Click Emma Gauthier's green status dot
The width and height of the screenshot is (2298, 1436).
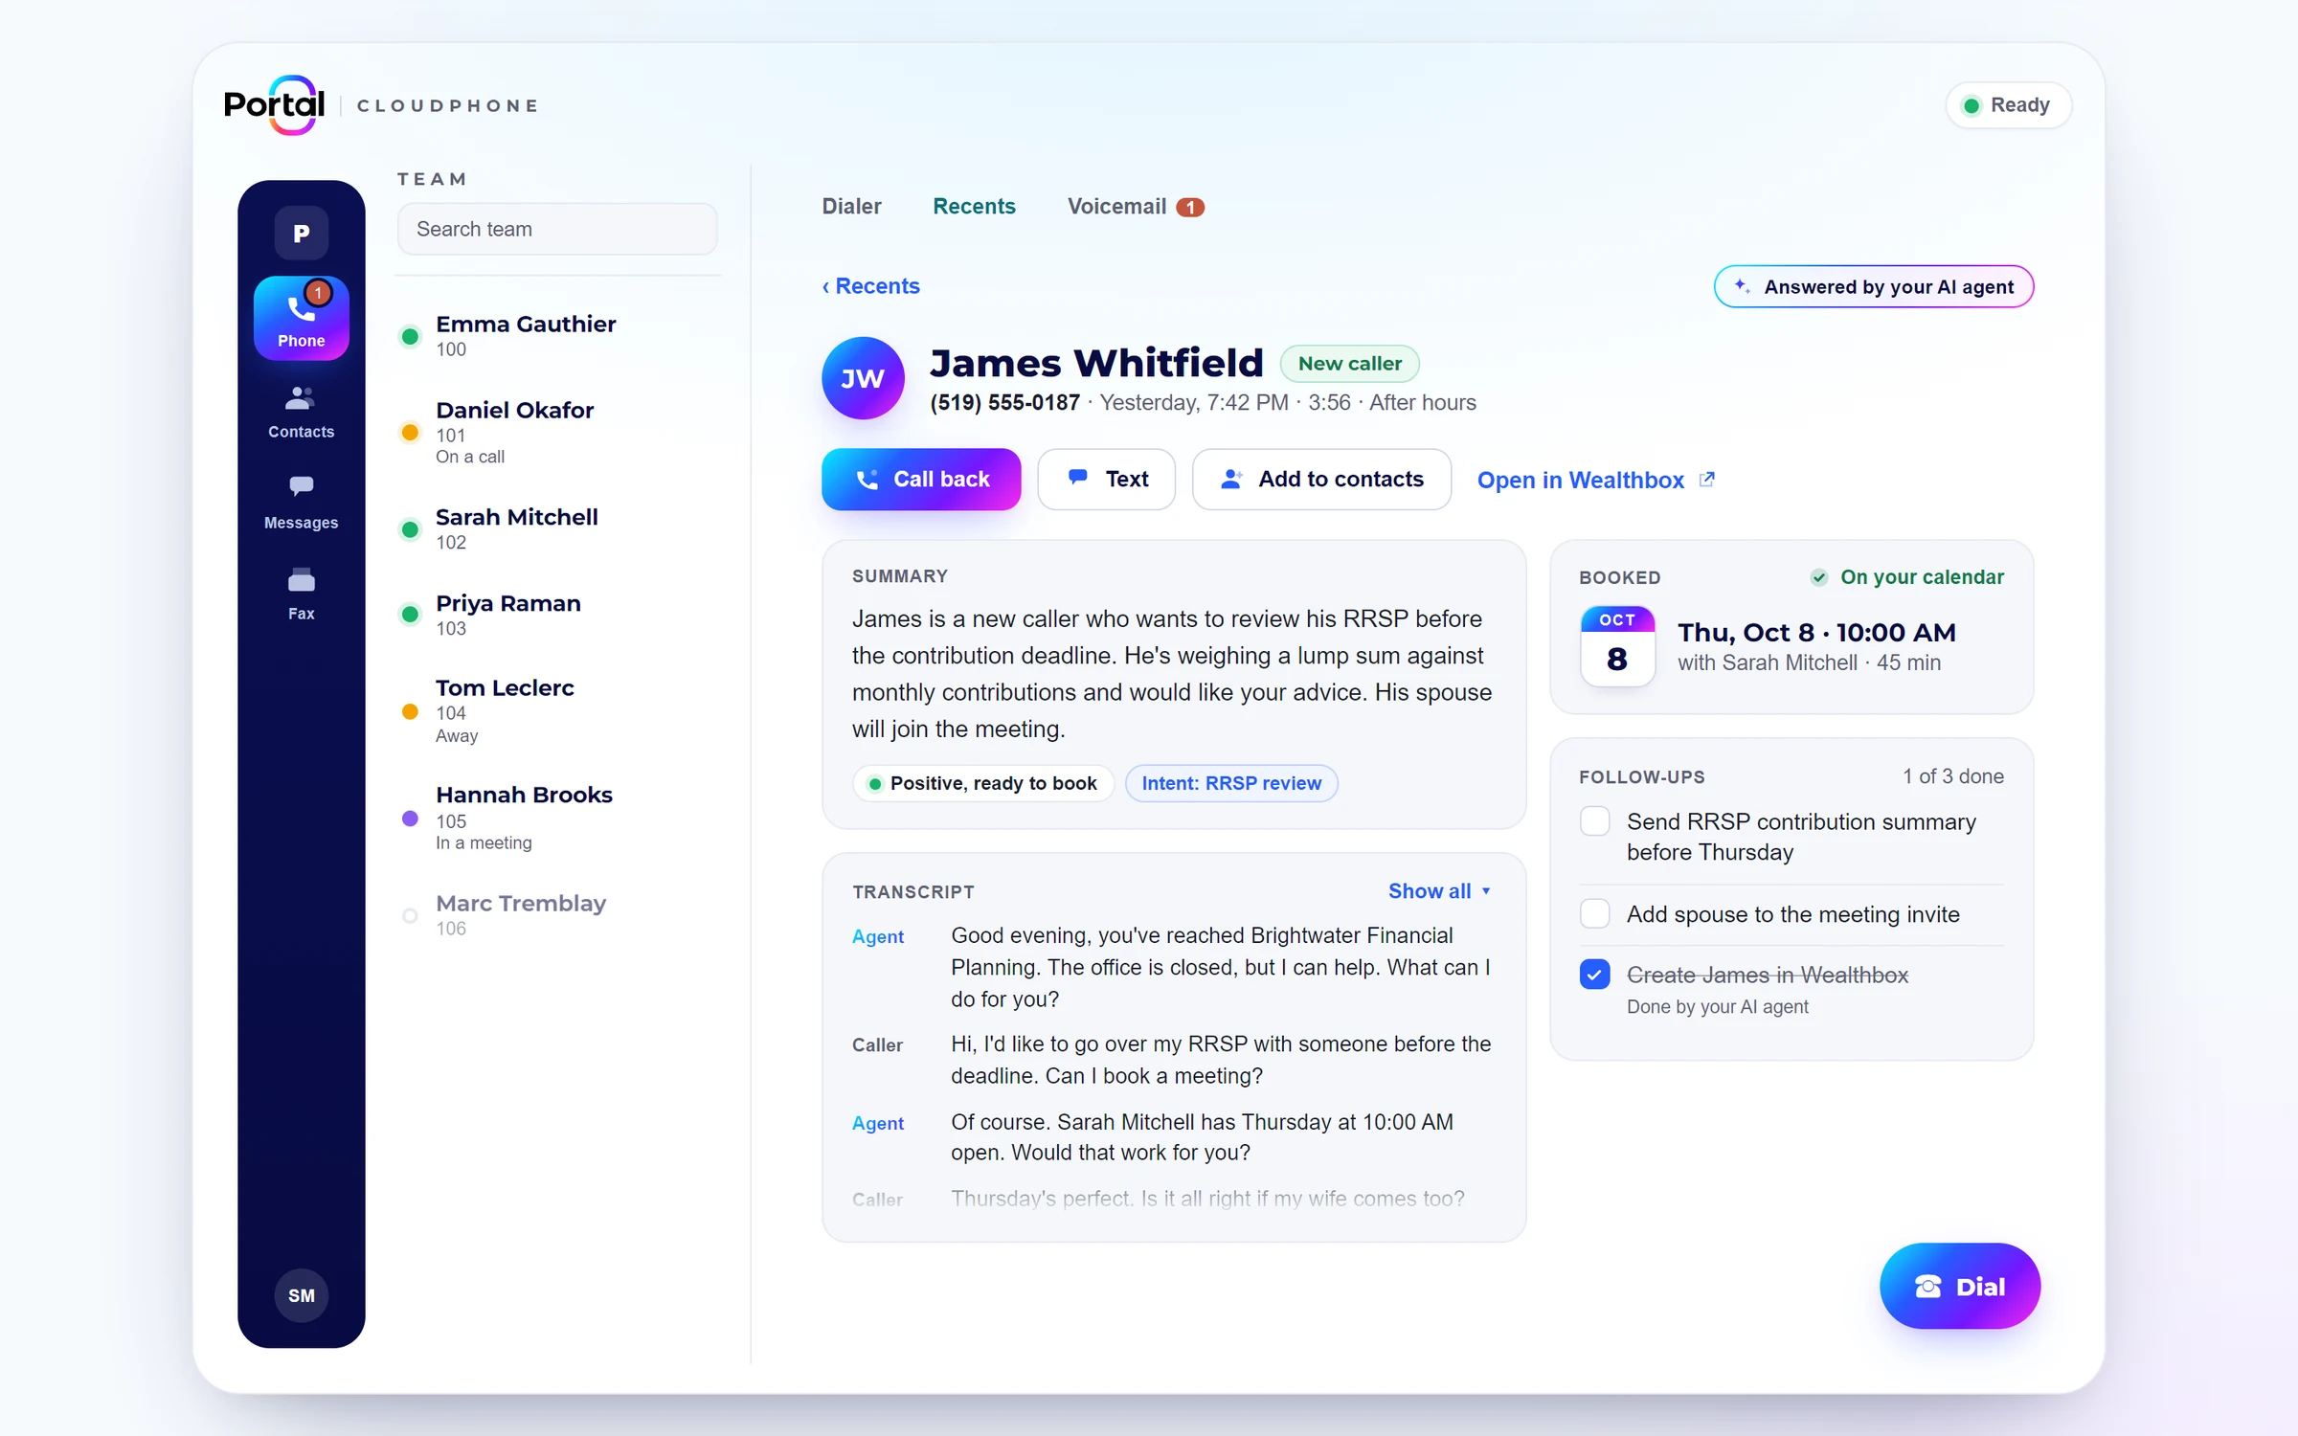pyautogui.click(x=410, y=336)
